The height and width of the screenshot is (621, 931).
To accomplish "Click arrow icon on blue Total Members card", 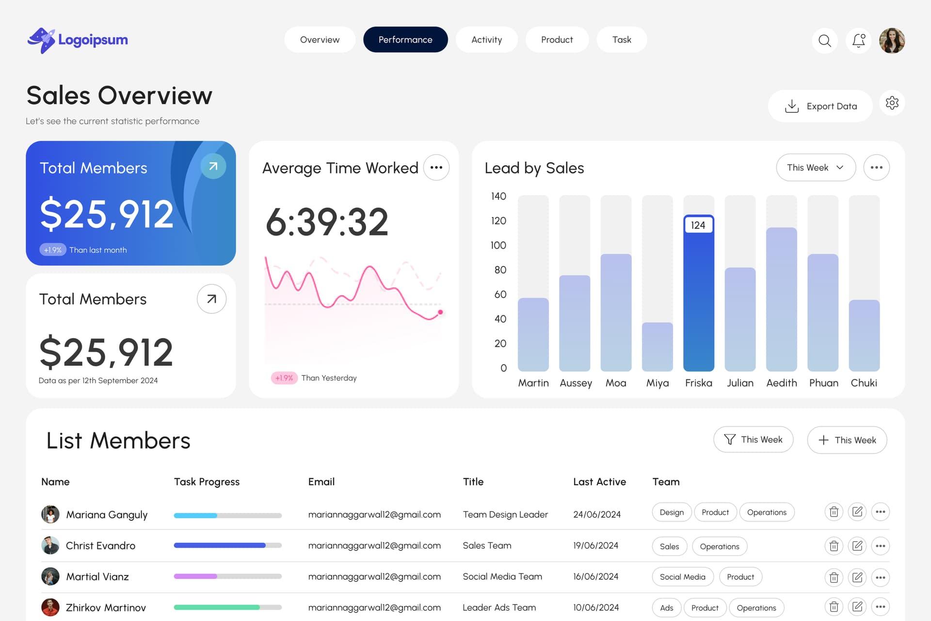I will coord(213,166).
